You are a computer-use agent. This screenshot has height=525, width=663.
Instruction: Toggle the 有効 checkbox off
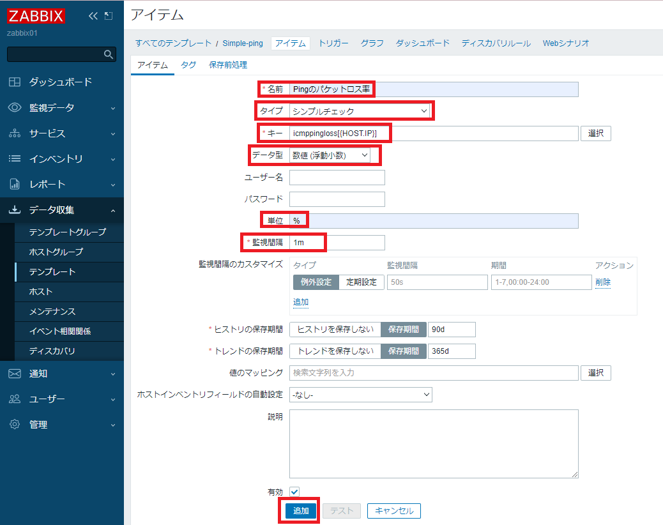[x=294, y=492]
